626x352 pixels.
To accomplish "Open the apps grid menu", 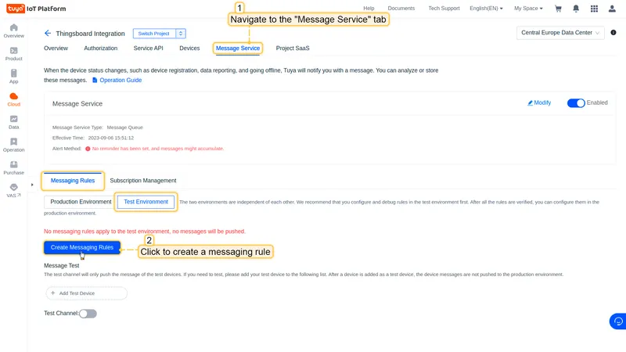I will click(594, 9).
